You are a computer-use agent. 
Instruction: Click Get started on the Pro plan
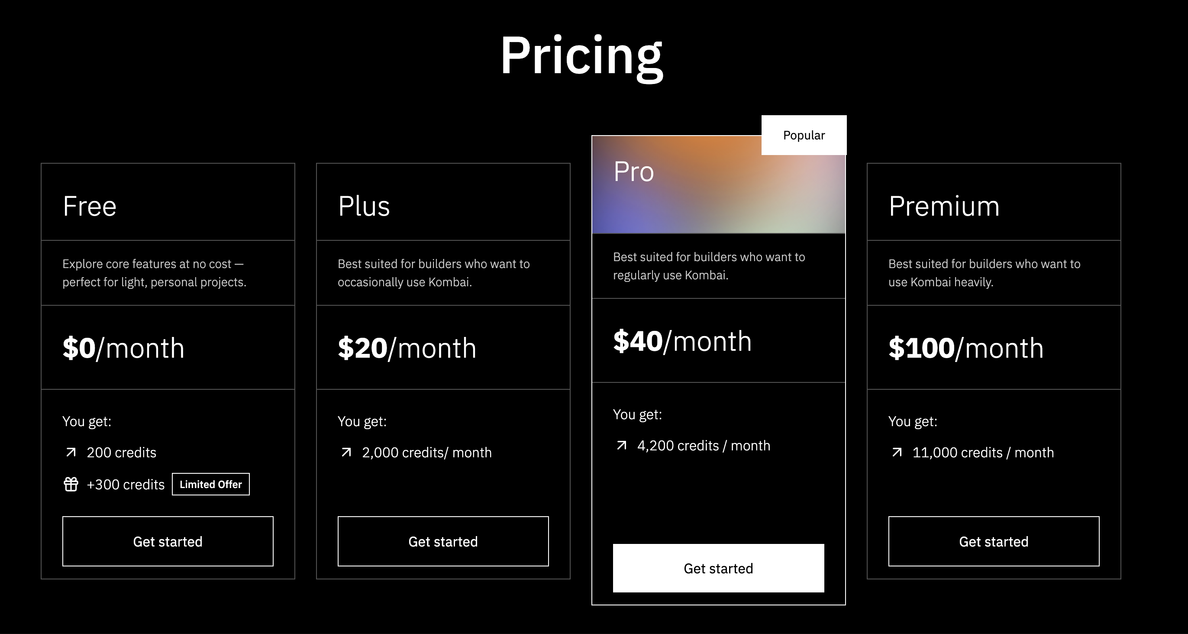[718, 568]
